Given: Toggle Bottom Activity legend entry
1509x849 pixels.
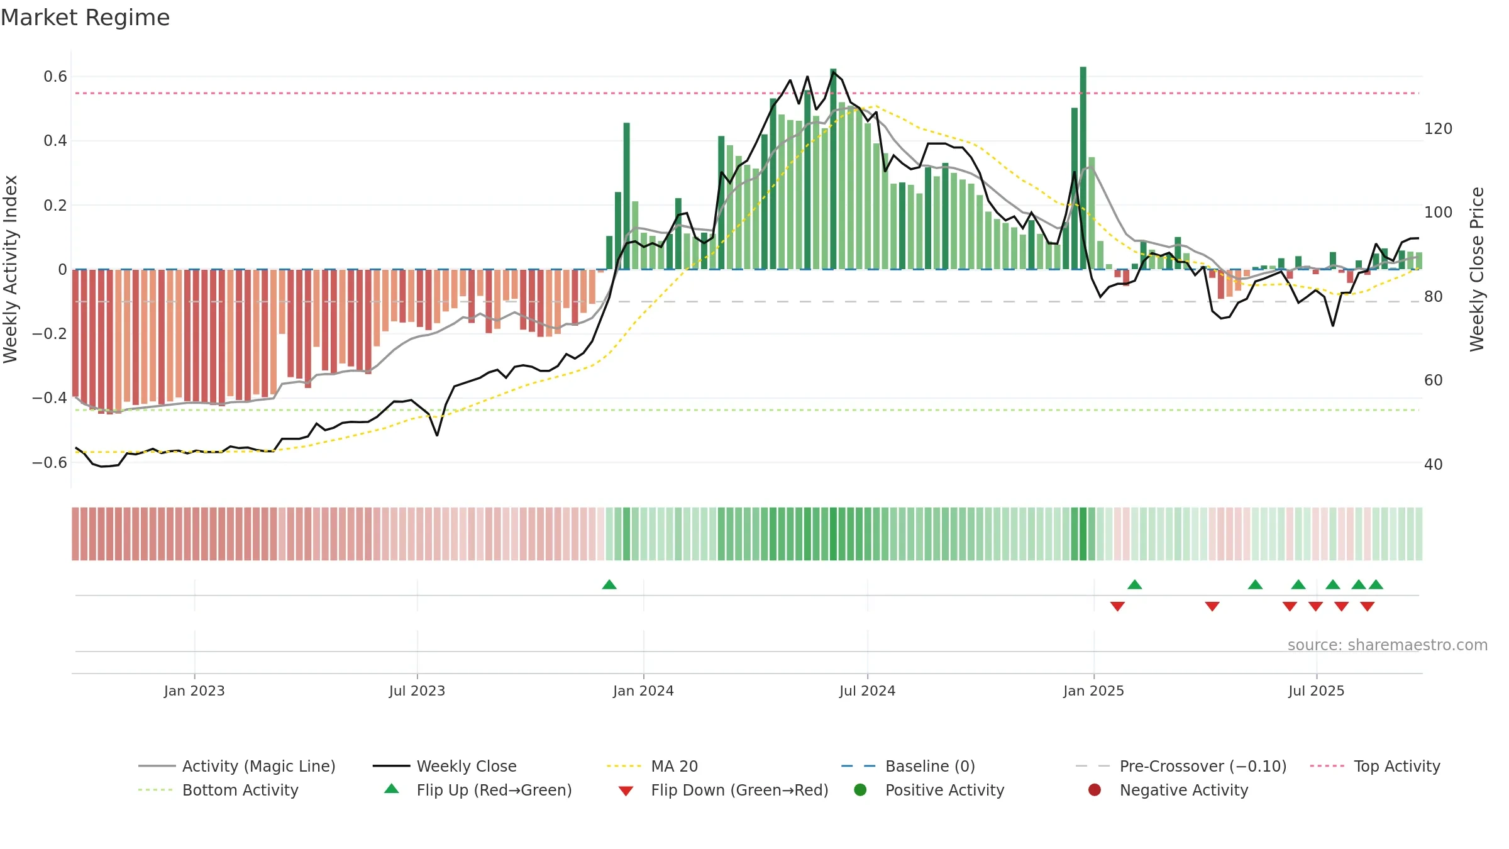Looking at the screenshot, I should (x=218, y=790).
